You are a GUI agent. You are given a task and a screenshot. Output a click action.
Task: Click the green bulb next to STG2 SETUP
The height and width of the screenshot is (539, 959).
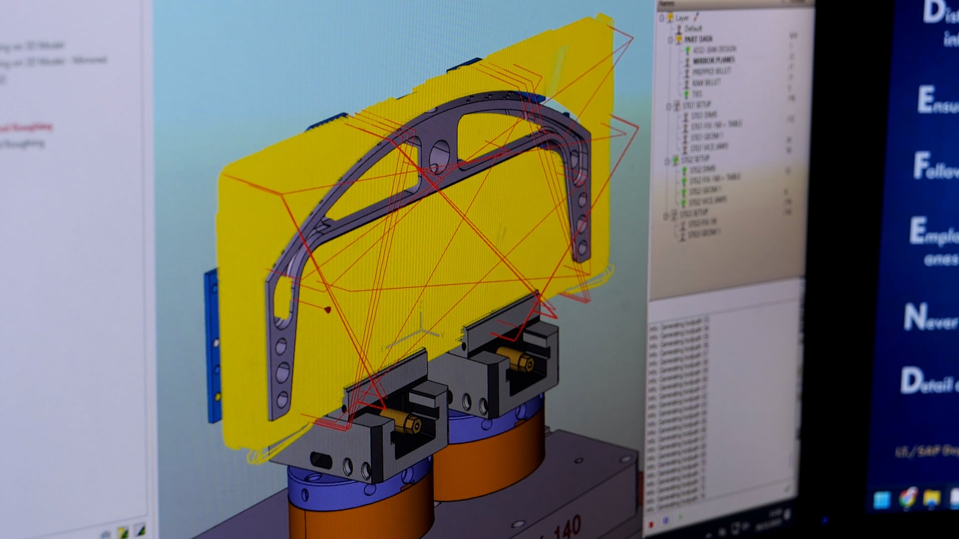(675, 160)
